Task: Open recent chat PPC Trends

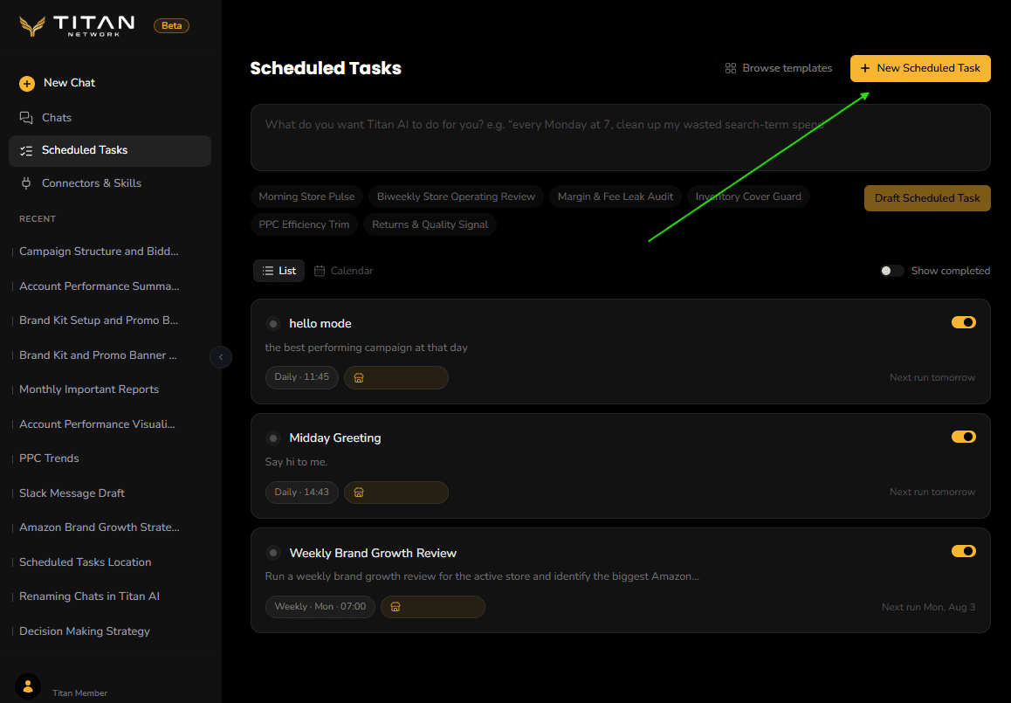Action: point(49,458)
